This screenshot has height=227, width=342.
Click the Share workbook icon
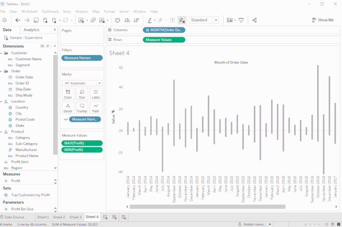(x=254, y=20)
